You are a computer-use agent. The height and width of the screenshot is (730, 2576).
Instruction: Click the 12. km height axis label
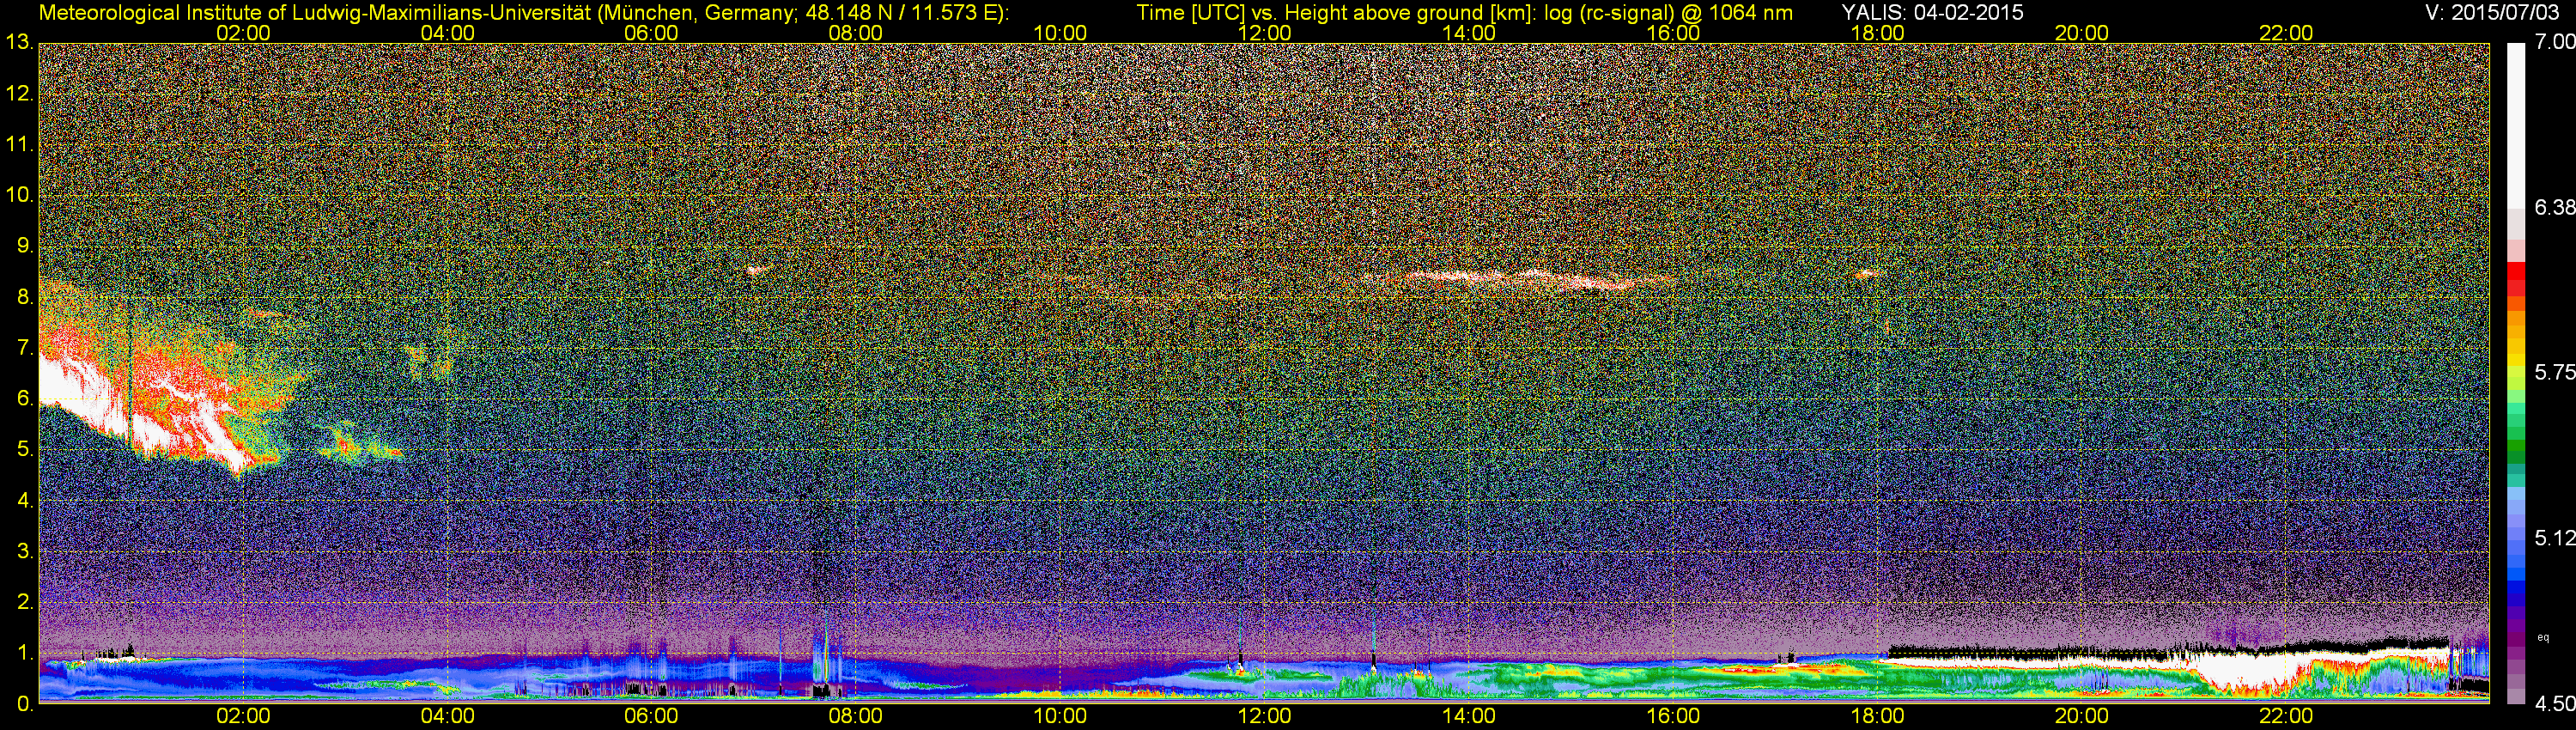18,93
